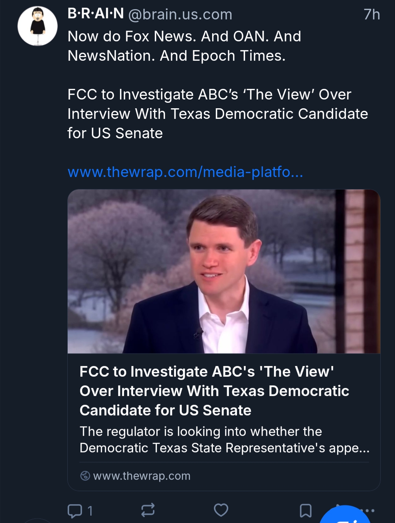The height and width of the screenshot is (523, 395).
Task: Click the www.thewrap.com domain label in card
Action: (x=142, y=476)
